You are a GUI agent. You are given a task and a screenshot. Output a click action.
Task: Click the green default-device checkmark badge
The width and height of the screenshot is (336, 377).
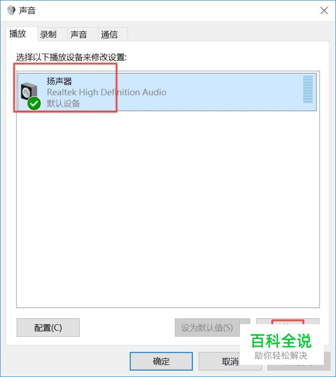click(x=34, y=103)
